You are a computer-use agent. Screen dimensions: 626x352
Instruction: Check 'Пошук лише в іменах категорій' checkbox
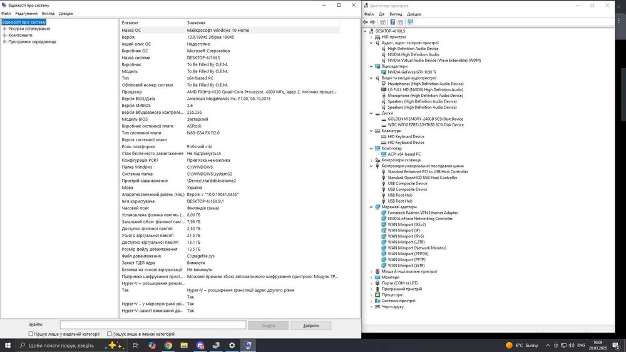(109, 334)
